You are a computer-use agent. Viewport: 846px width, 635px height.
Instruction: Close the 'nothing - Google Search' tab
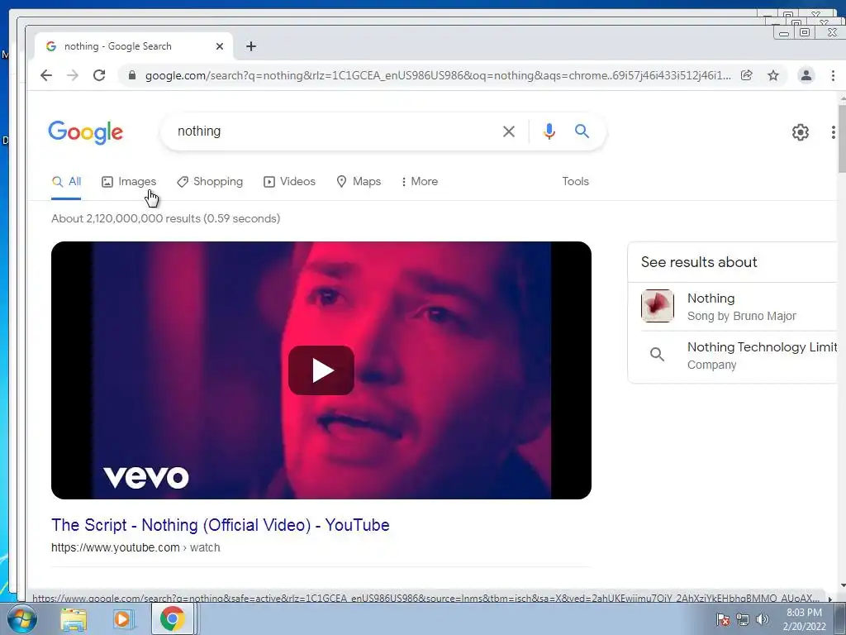point(220,46)
